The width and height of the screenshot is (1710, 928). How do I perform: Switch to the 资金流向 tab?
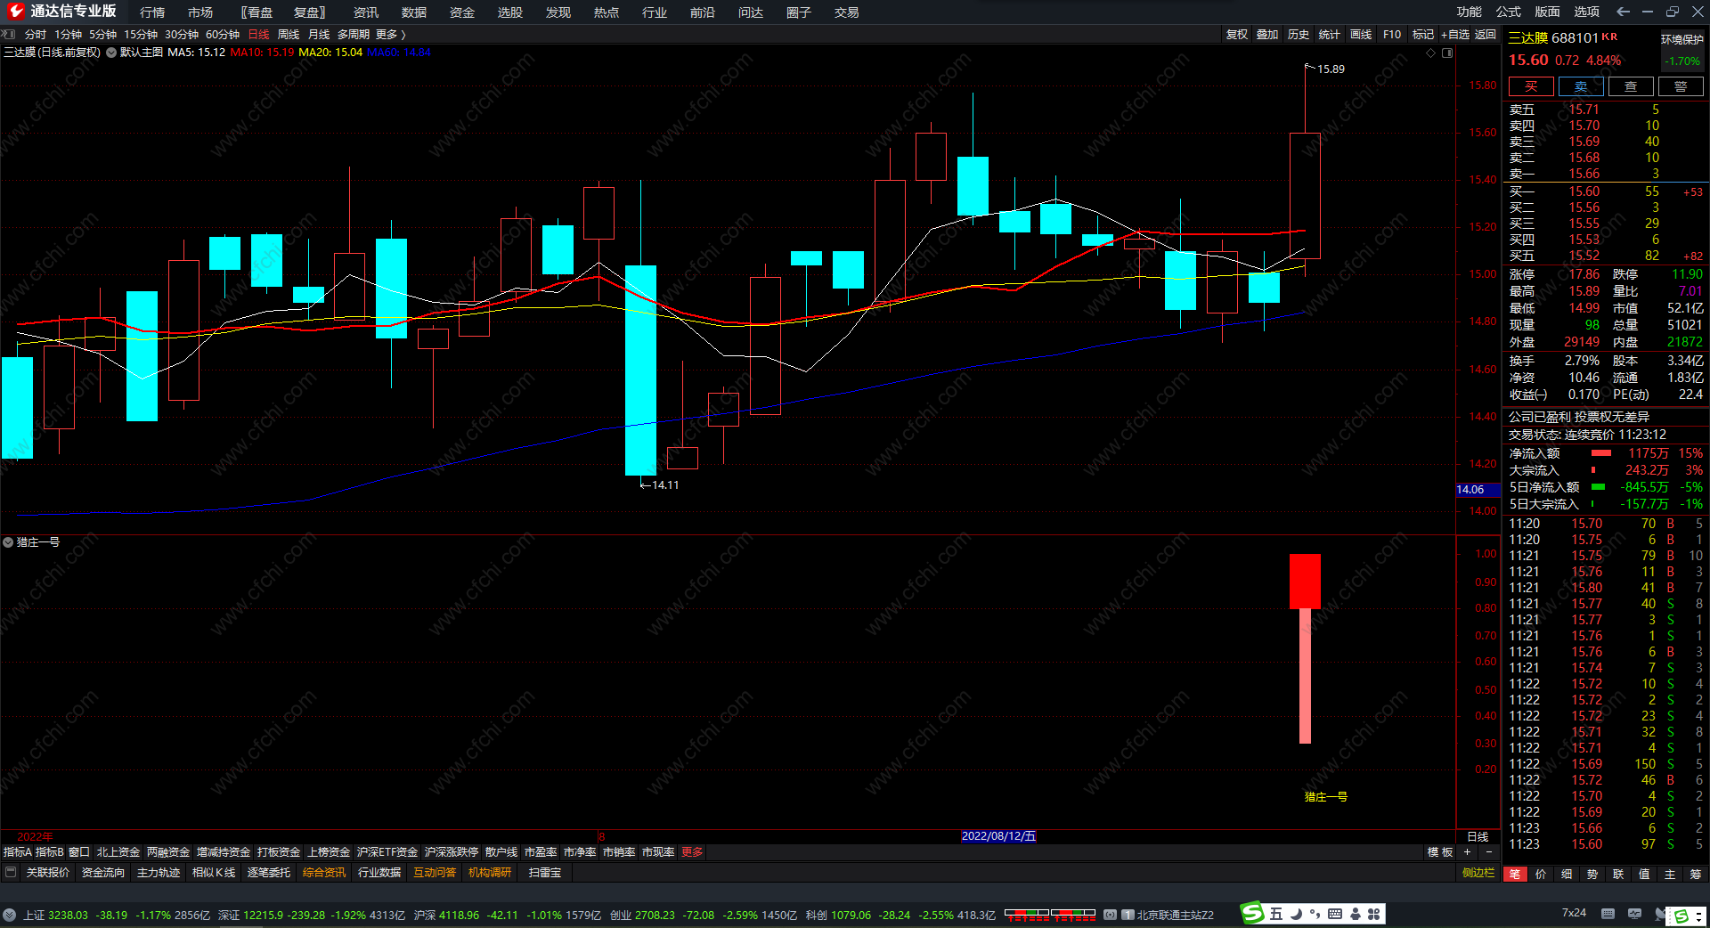point(103,873)
